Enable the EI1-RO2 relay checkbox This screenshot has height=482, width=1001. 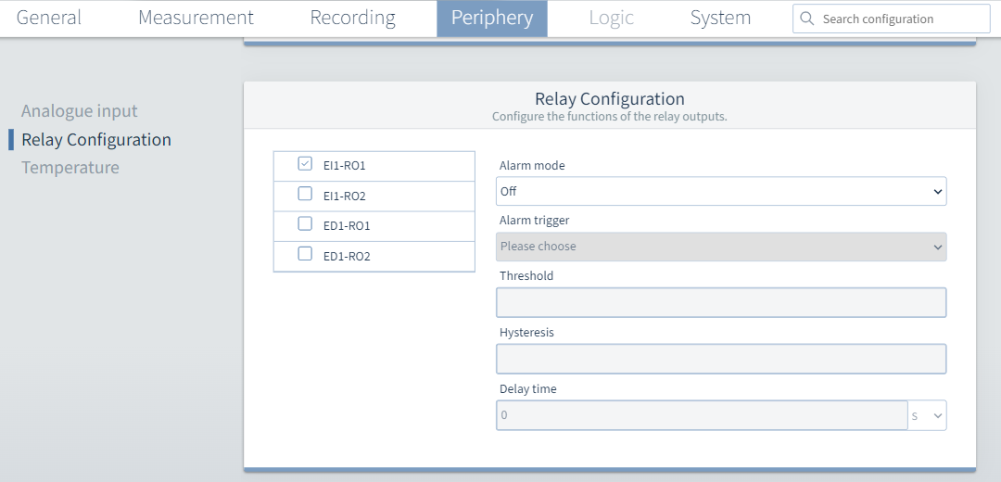point(305,195)
